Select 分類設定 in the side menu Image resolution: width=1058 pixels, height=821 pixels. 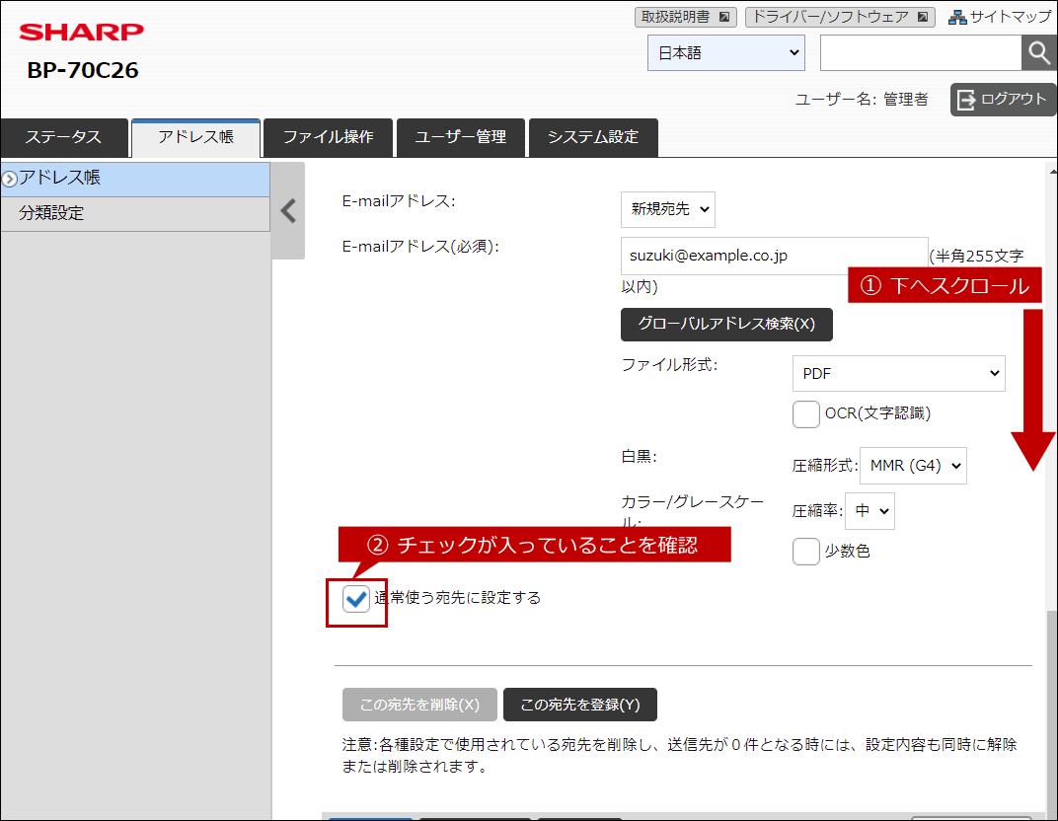pyautogui.click(x=135, y=214)
